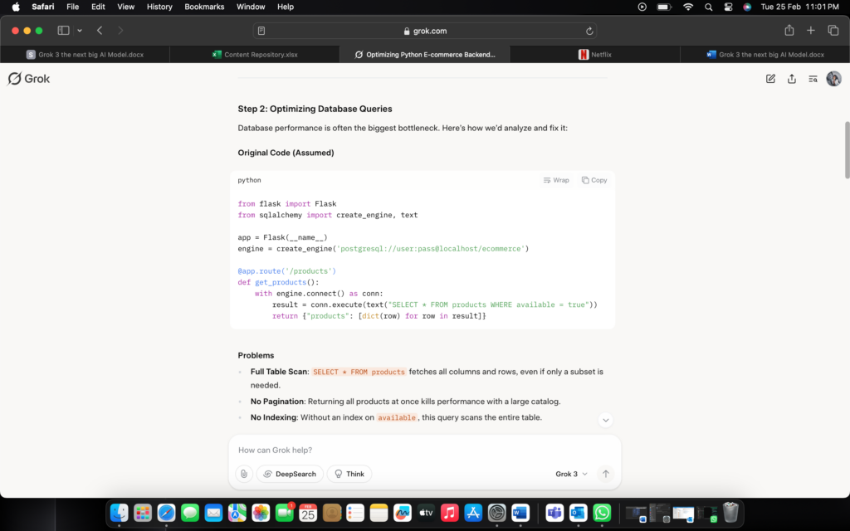The height and width of the screenshot is (531, 850).
Task: Click the page vertical scrollbar
Action: coord(846,149)
